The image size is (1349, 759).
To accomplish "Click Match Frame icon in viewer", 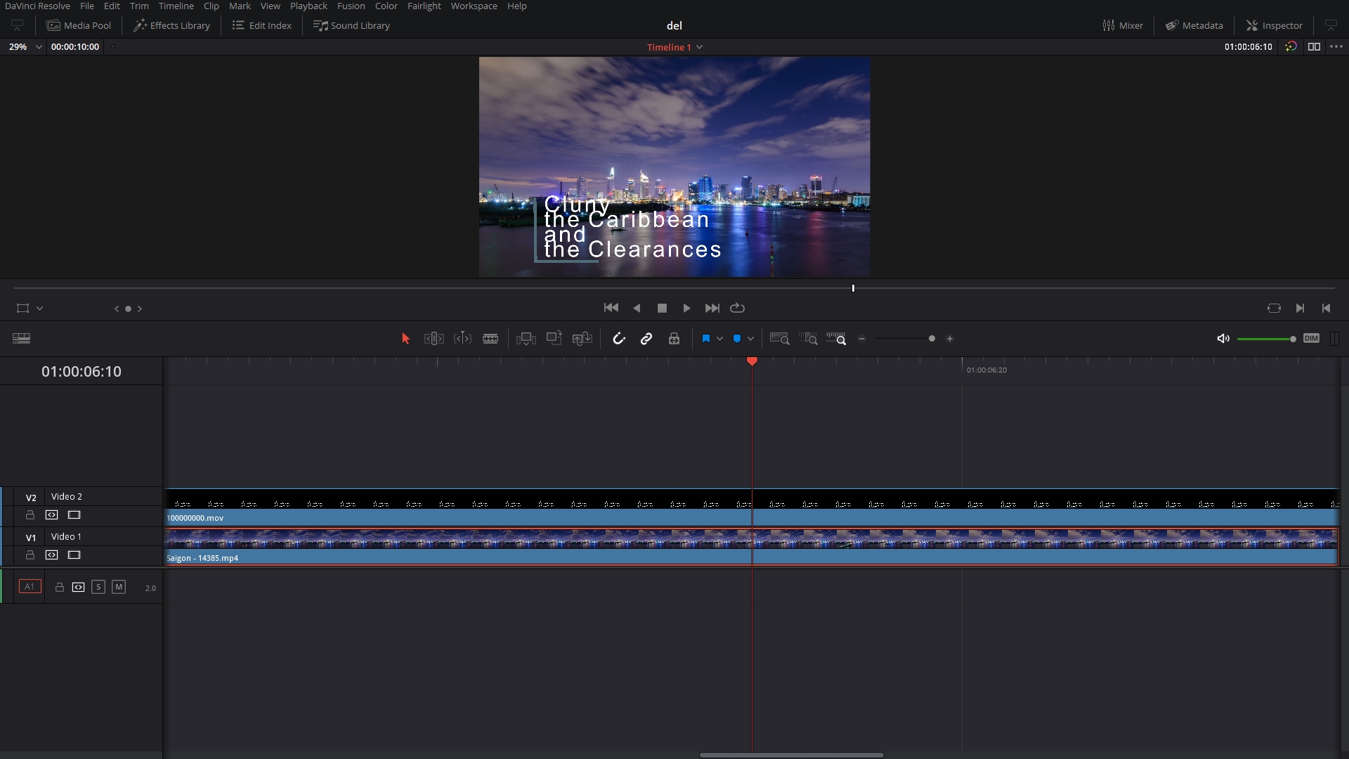I will click(1274, 308).
